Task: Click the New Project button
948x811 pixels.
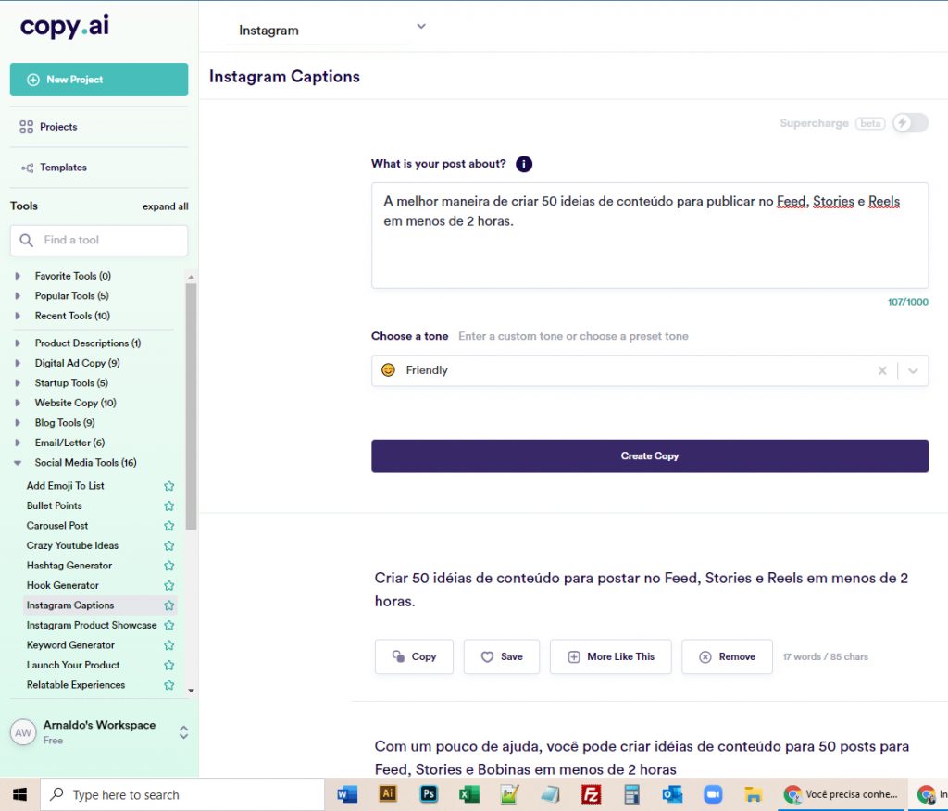Action: pos(98,80)
